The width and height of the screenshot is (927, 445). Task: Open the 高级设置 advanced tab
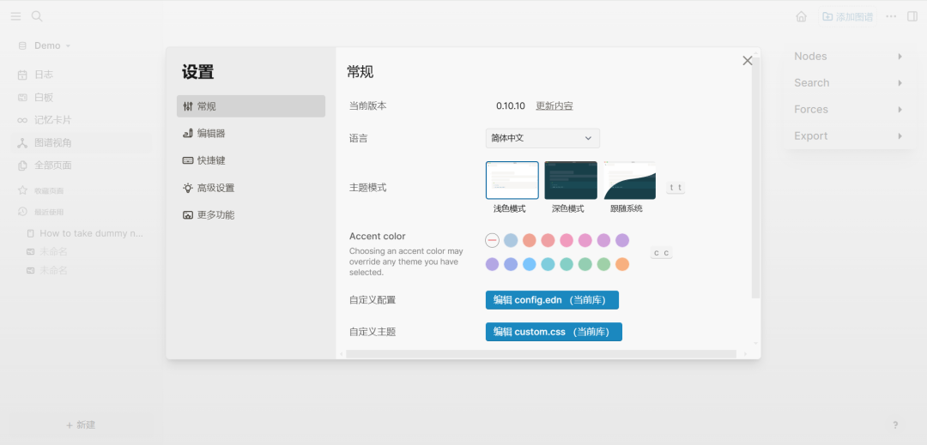[251, 188]
